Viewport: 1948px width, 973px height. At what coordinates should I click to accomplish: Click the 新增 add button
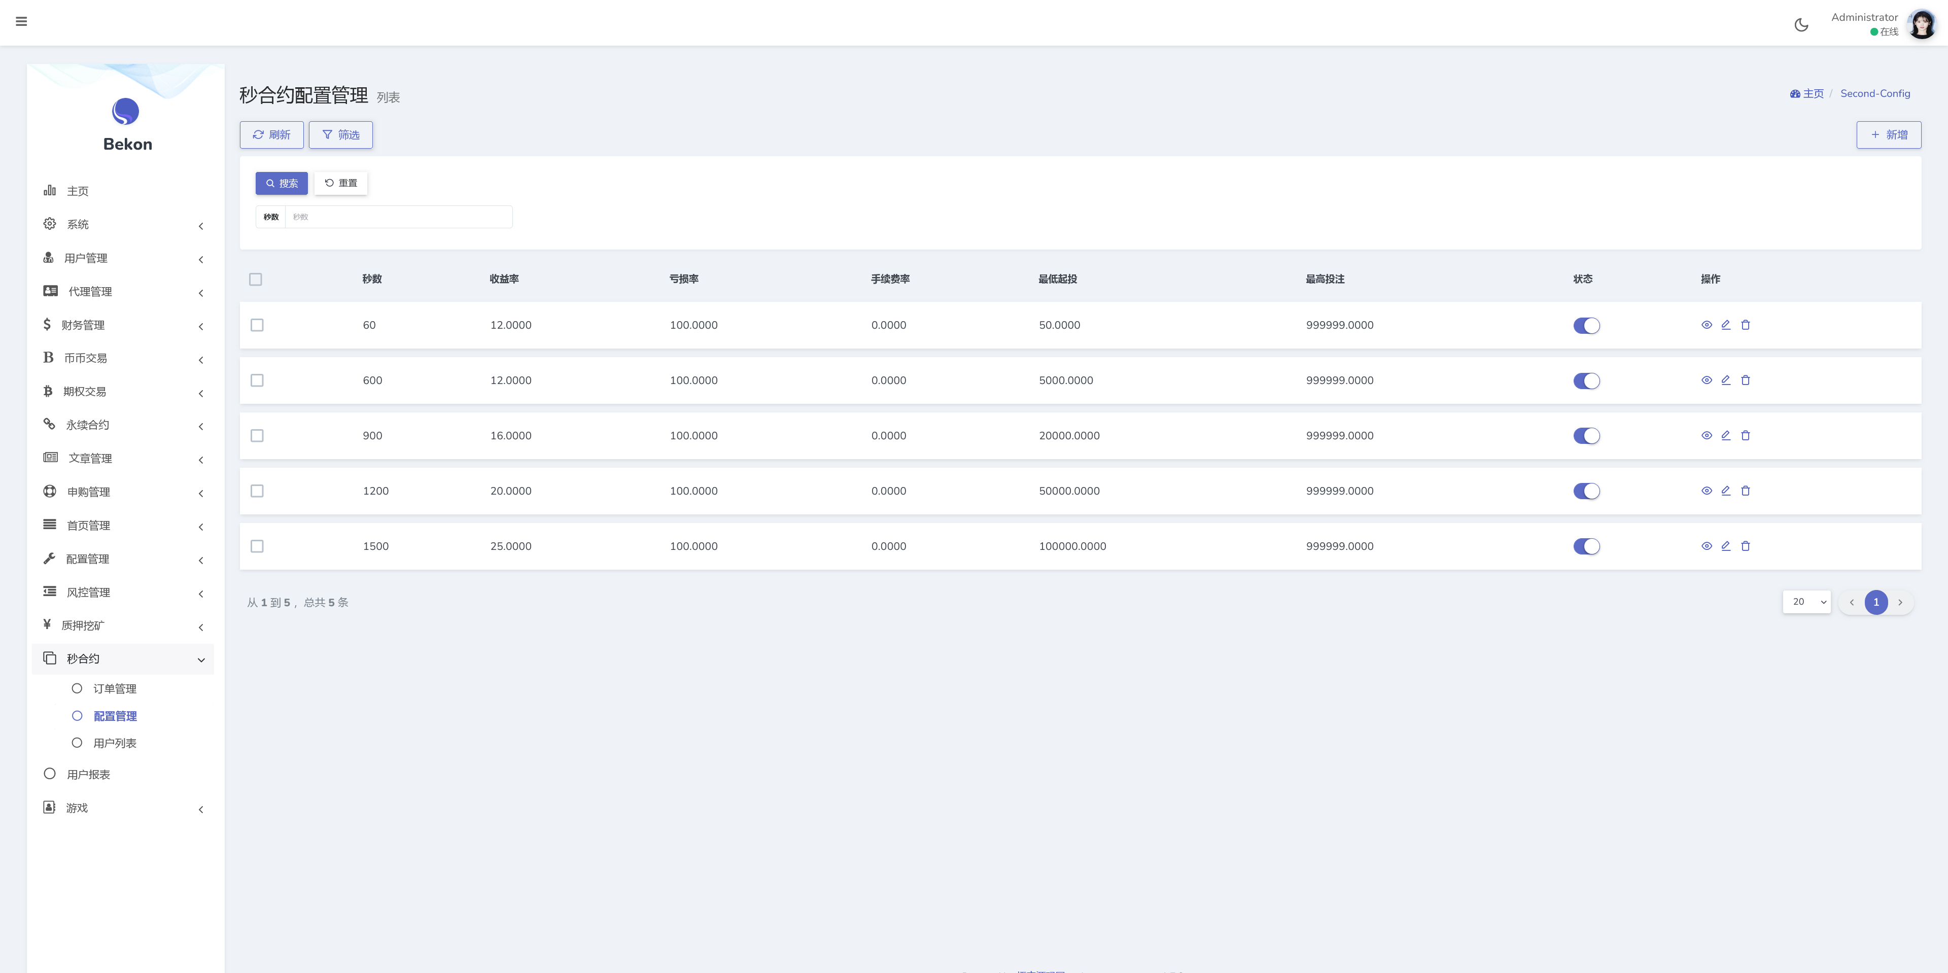coord(1888,134)
